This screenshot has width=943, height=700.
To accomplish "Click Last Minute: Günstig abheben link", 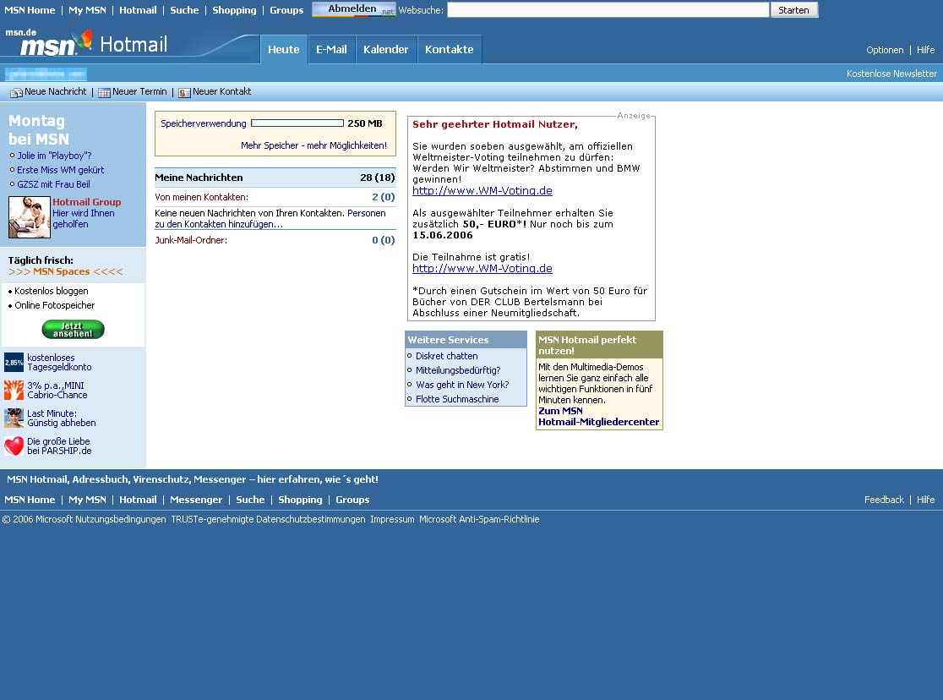I will pyautogui.click(x=62, y=418).
